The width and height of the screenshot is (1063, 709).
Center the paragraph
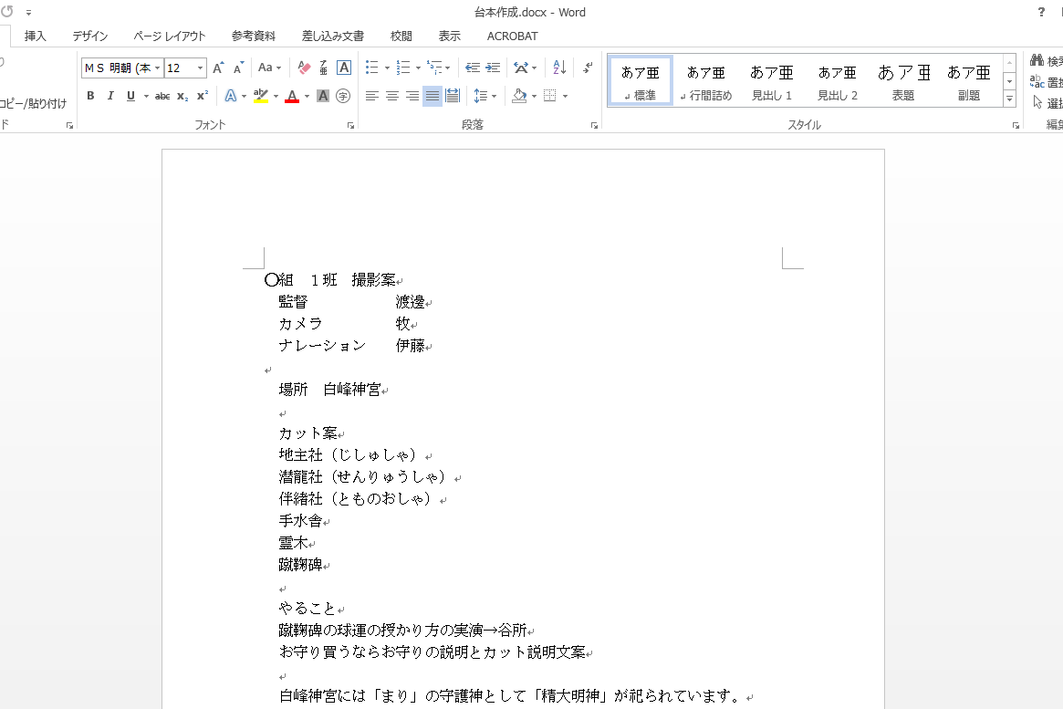391,96
